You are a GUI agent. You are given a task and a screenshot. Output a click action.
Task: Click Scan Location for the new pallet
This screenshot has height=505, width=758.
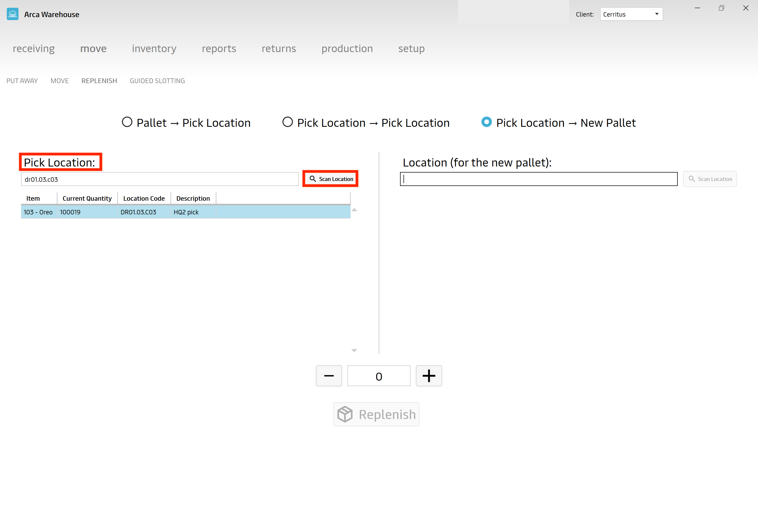710,179
